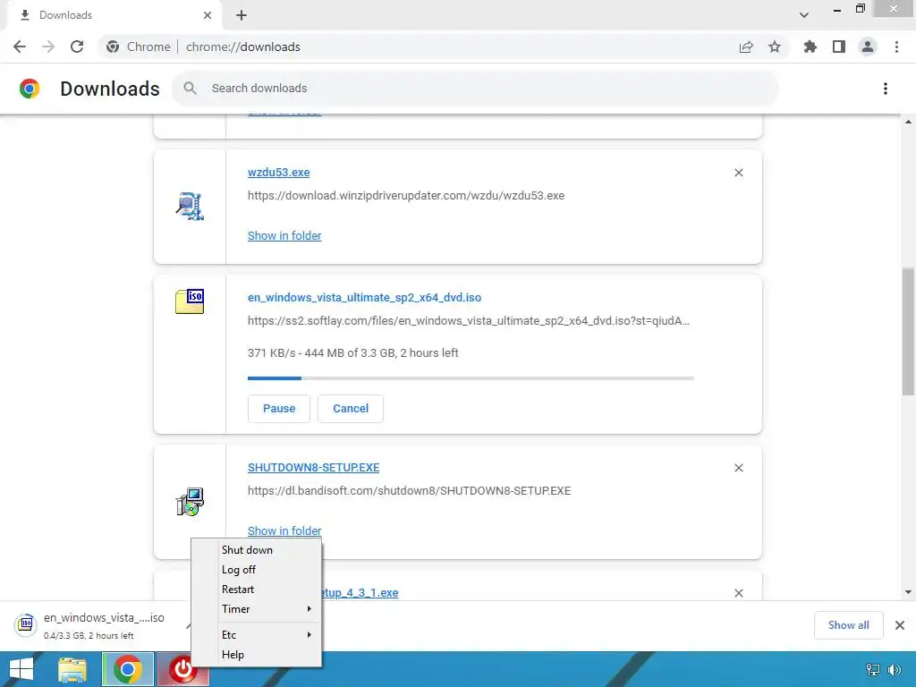Open File Explorer from the taskbar
Viewport: 916px width, 687px height.
pyautogui.click(x=72, y=669)
